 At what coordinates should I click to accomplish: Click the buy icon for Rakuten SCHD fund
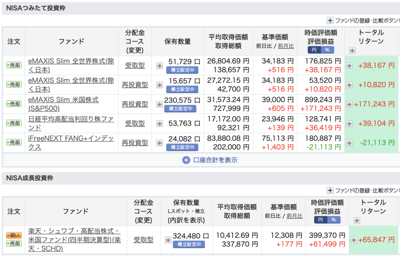coord(14,235)
